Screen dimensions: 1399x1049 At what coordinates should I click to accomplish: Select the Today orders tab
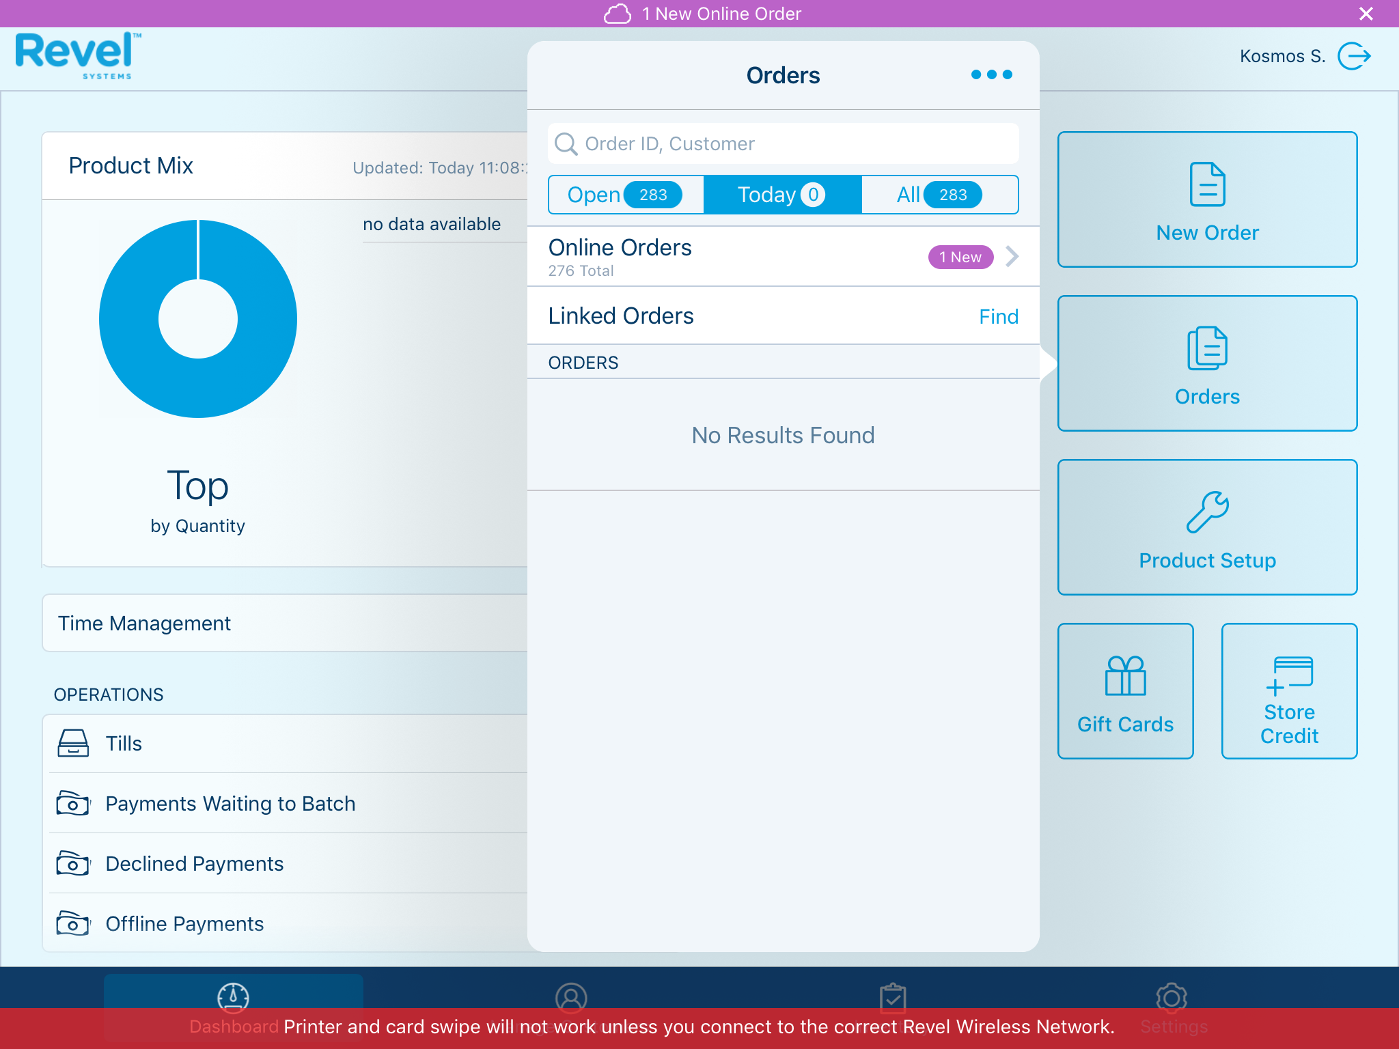(x=782, y=195)
